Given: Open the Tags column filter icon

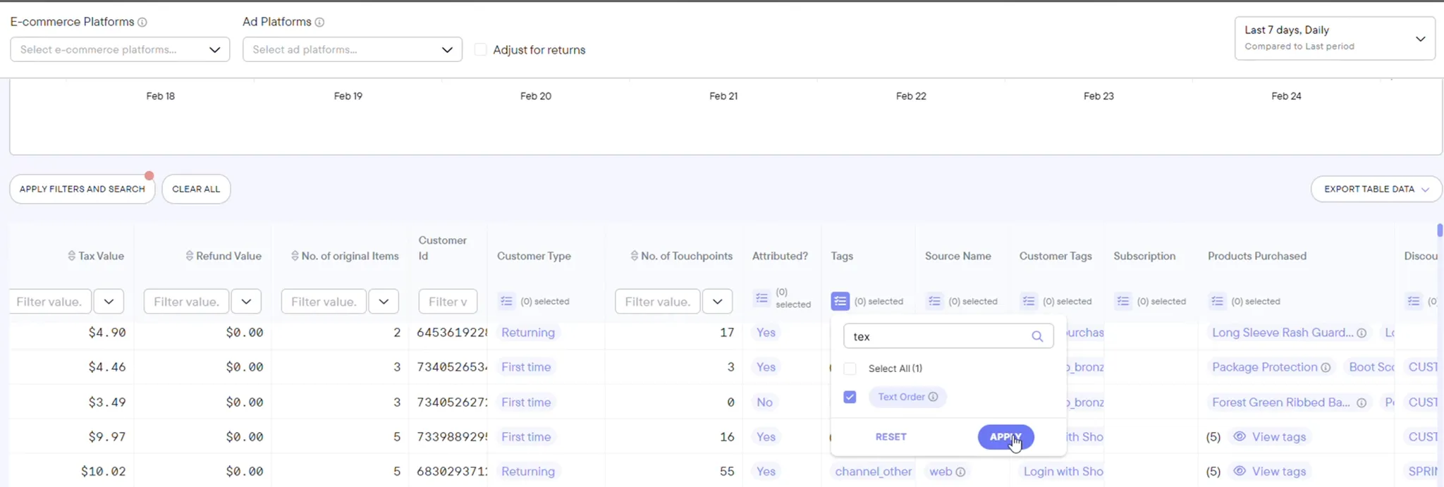Looking at the screenshot, I should pos(840,302).
